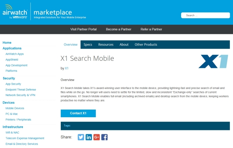Navigate to Endpoint Threat Defense
The image size is (233, 148).
pyautogui.click(x=21, y=90)
